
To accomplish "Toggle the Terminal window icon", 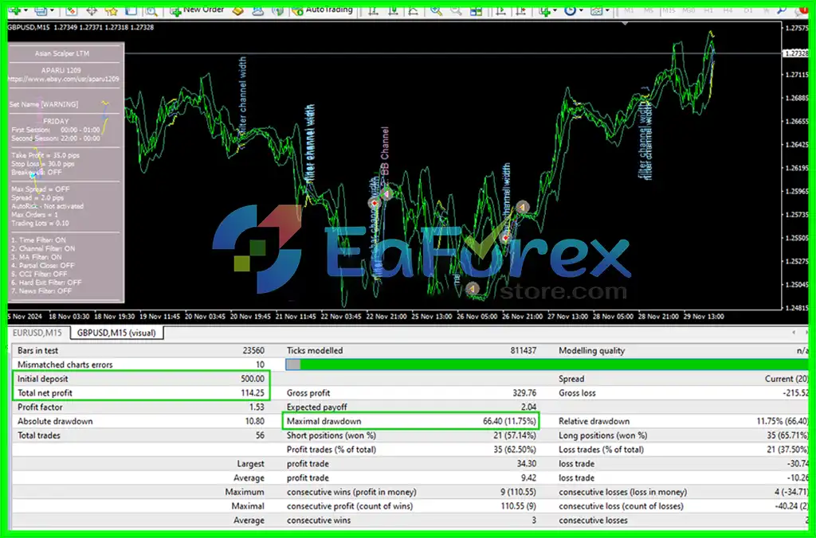I will 131,10.
